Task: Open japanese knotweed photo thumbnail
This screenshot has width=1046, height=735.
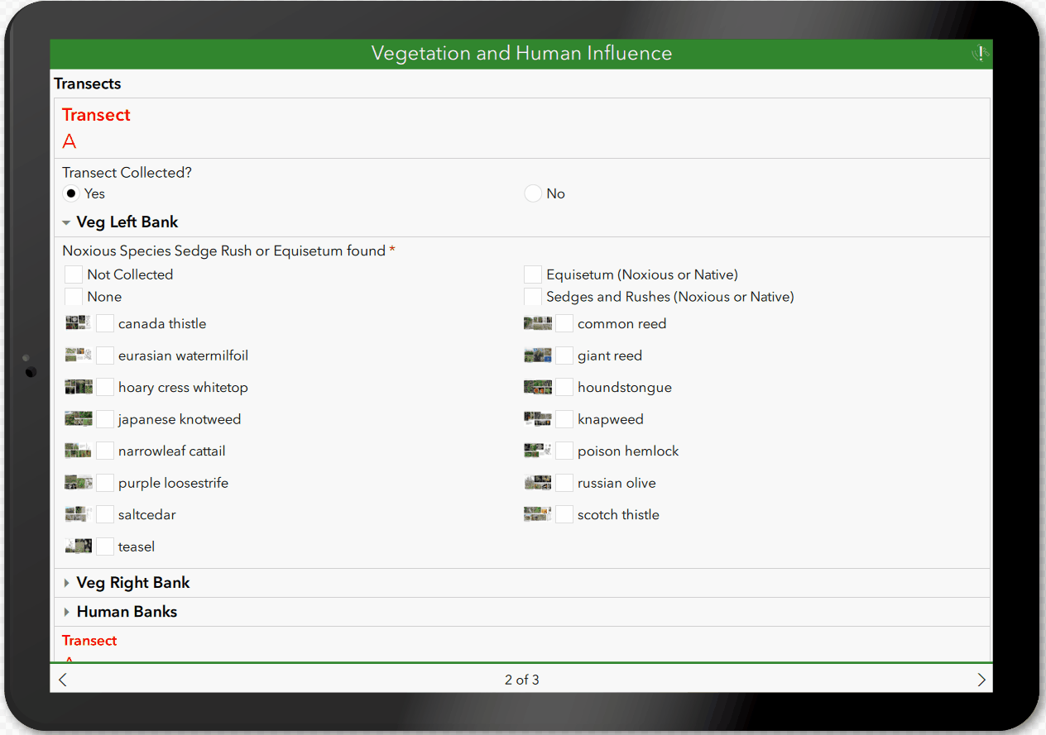Action: coord(78,419)
